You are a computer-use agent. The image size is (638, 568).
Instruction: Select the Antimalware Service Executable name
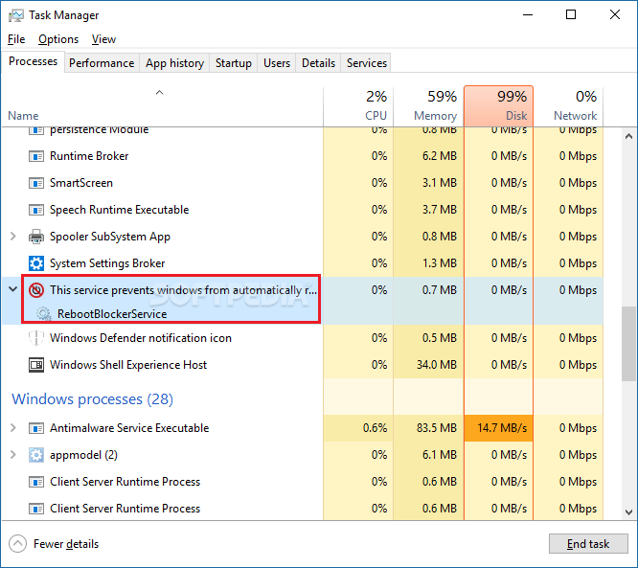(x=129, y=428)
